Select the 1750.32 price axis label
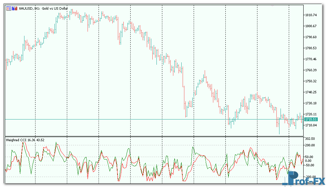 coord(310,81)
